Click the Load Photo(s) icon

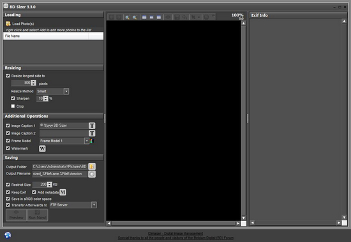(x=8, y=24)
